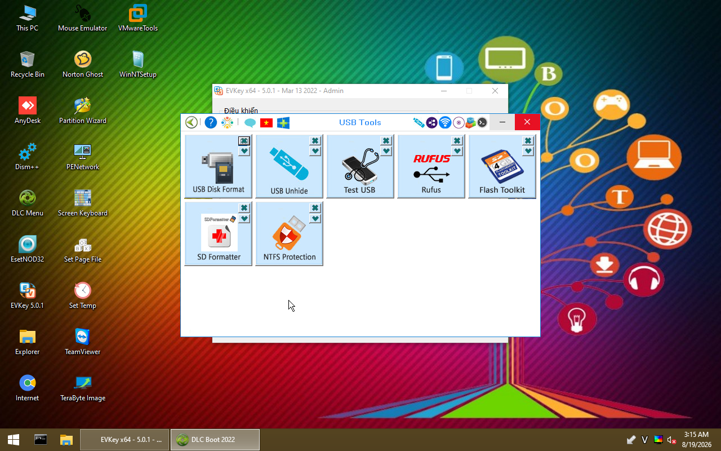
Task: Click the X button on NTFS Protection tile
Action: click(315, 208)
